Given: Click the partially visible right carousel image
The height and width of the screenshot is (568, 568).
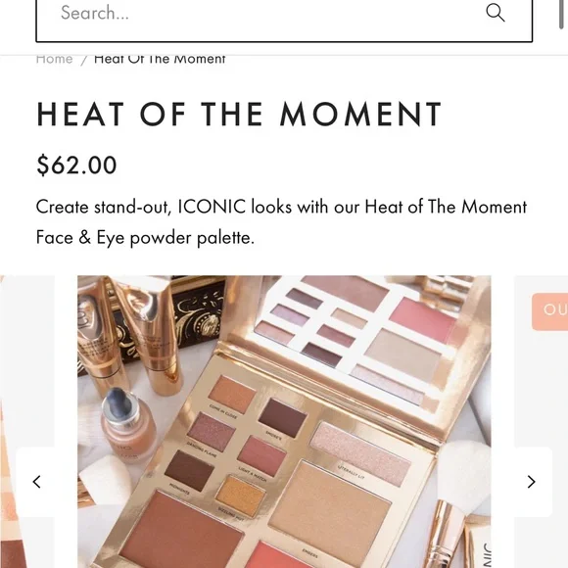Looking at the screenshot, I should coord(541,422).
